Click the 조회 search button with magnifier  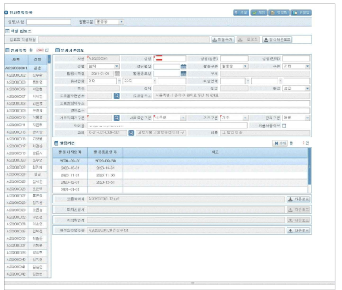241,13
